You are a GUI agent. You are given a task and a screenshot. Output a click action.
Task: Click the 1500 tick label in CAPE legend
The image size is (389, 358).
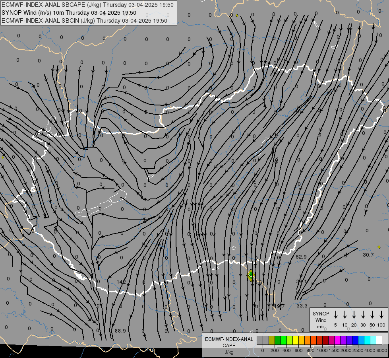pyautogui.click(x=334, y=350)
